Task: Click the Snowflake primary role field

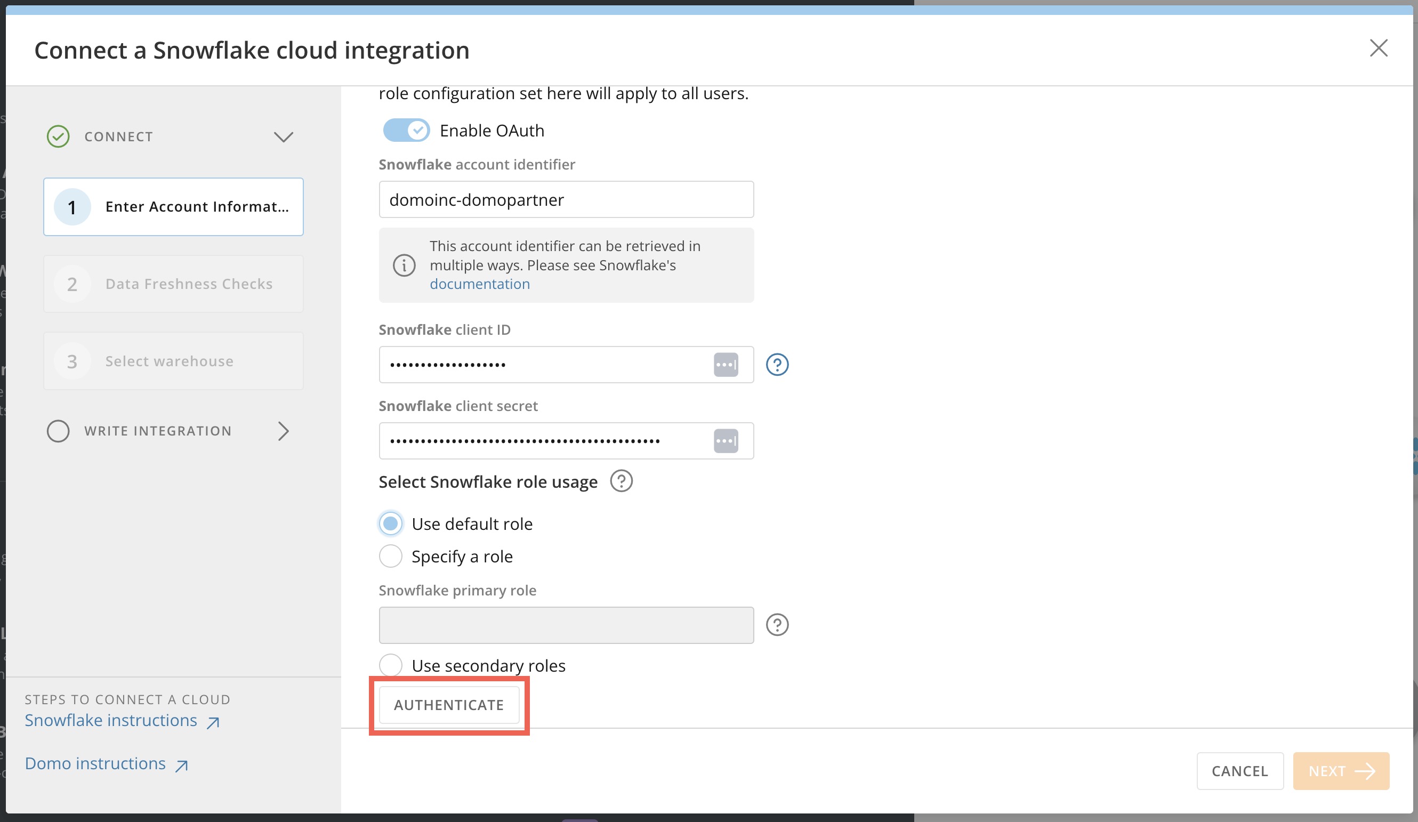Action: point(566,625)
